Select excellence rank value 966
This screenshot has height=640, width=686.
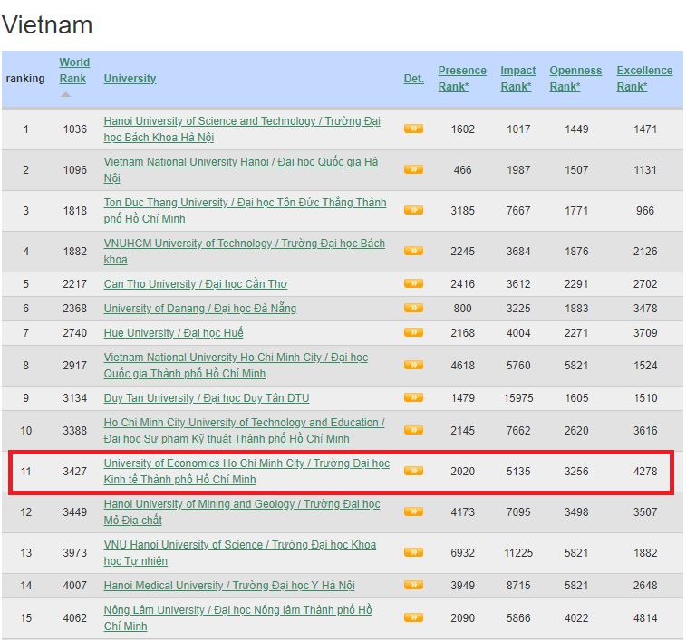tap(645, 210)
